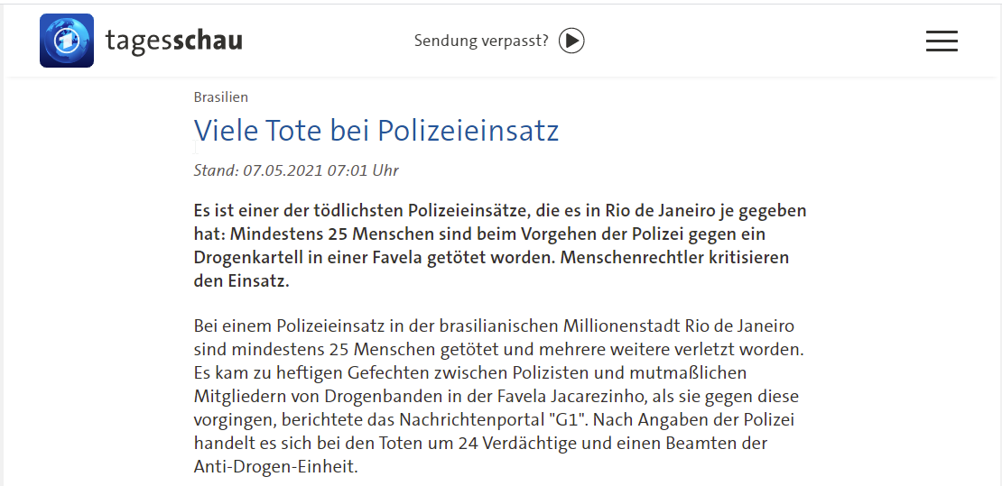Image resolution: width=1002 pixels, height=486 pixels.
Task: Open the "Sendung verpasst?" link
Action: 498,41
